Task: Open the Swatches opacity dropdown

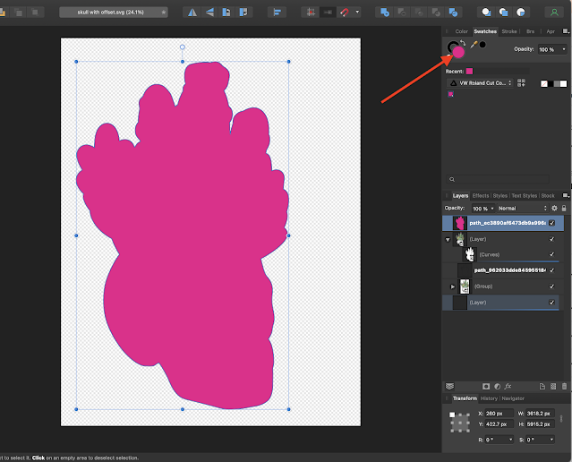Action: point(564,49)
